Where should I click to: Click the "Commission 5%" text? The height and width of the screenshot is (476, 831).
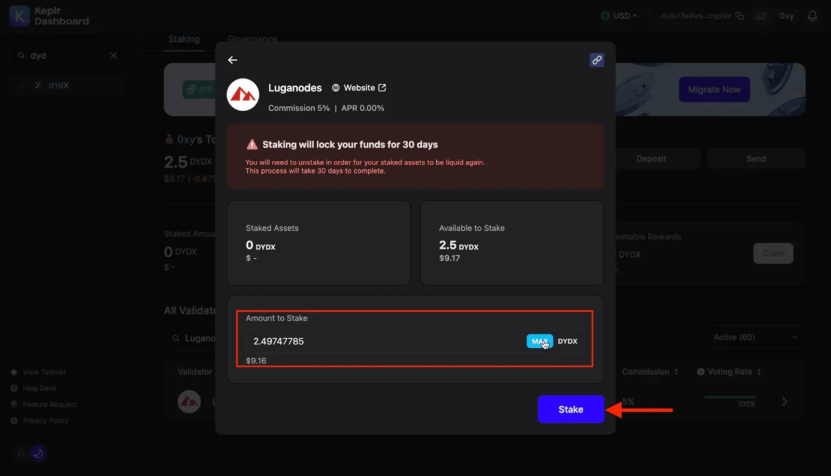pos(299,108)
